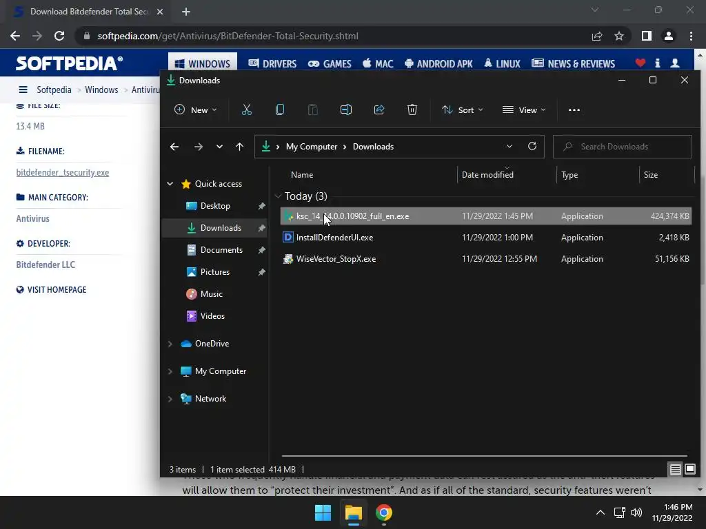This screenshot has height=529, width=706.
Task: Expand the Network tree node
Action: (x=170, y=399)
